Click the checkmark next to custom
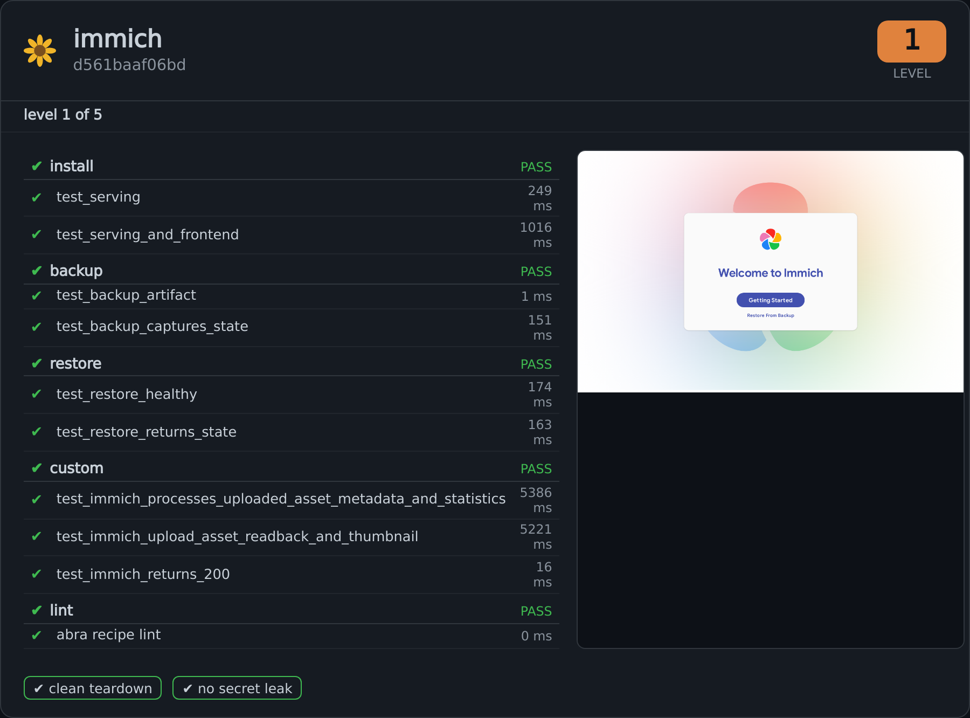Viewport: 970px width, 718px height. click(37, 468)
